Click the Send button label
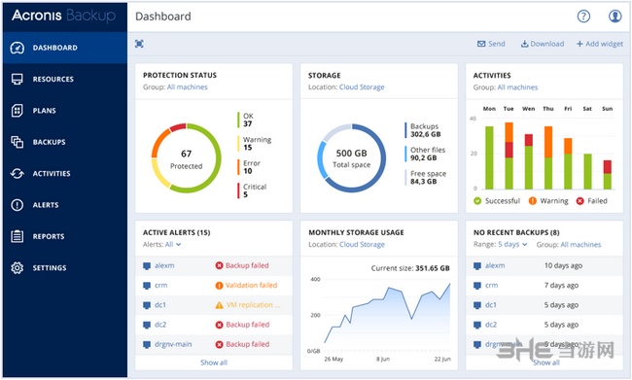Image resolution: width=632 pixels, height=380 pixels. [x=497, y=44]
